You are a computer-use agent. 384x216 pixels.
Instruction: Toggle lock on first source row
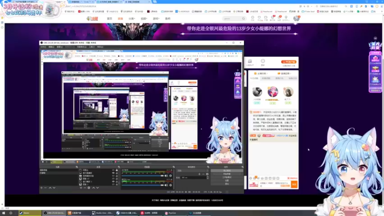[x=117, y=170]
